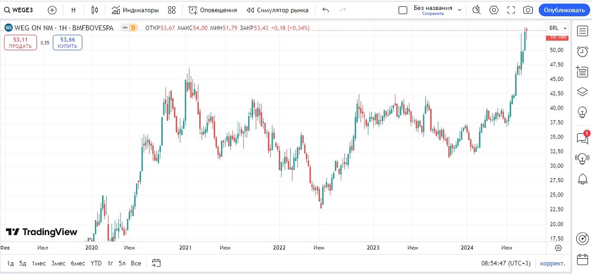The height and width of the screenshot is (274, 592).
Task: Open chart settings via the hexagon gear icon
Action: (494, 10)
